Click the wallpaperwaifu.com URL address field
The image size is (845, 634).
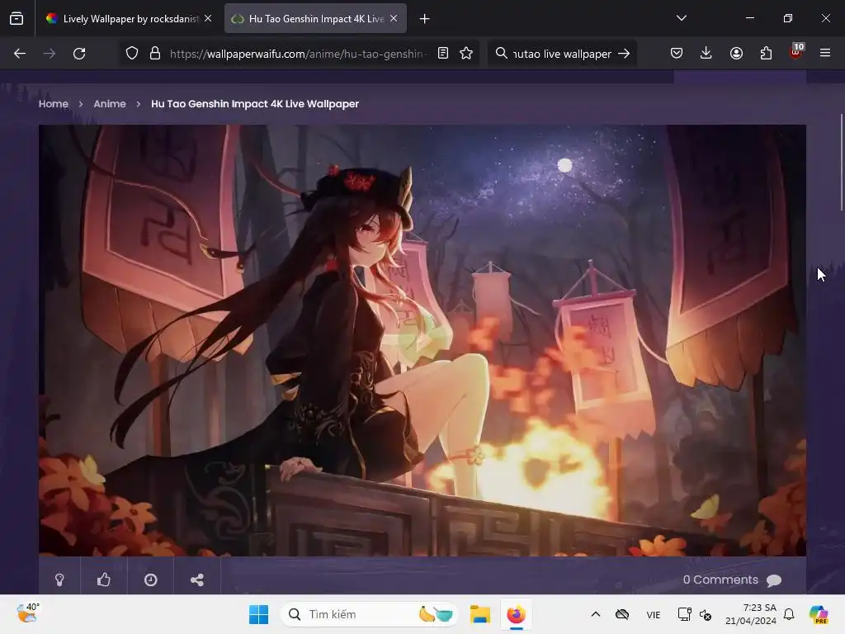pyautogui.click(x=299, y=54)
